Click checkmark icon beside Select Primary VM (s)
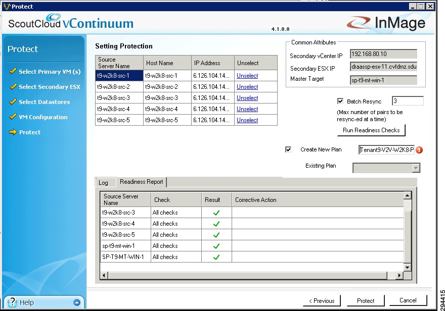 [x=13, y=71]
